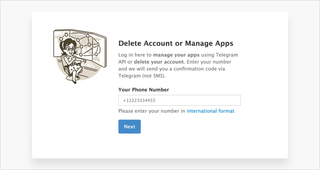Click the "Please enter your number in" hint
Image resolution: width=320 pixels, height=170 pixels.
pos(152,111)
